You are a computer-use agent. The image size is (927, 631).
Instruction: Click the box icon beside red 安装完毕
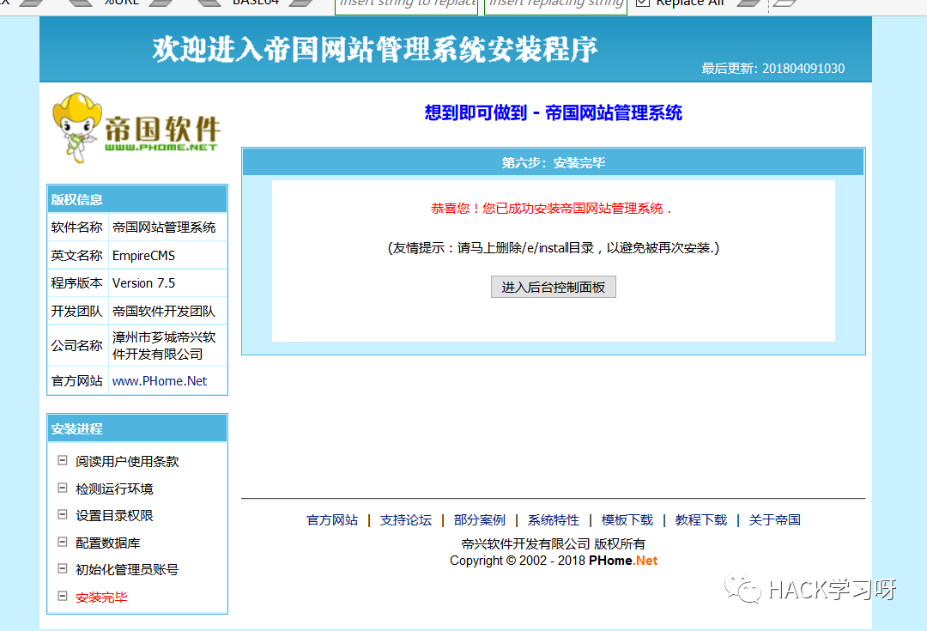62,596
